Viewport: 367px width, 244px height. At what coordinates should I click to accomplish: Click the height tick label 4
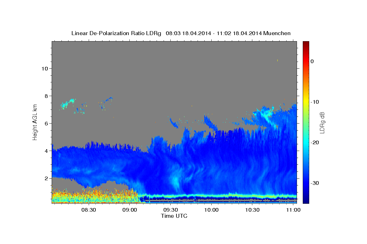click(x=46, y=151)
